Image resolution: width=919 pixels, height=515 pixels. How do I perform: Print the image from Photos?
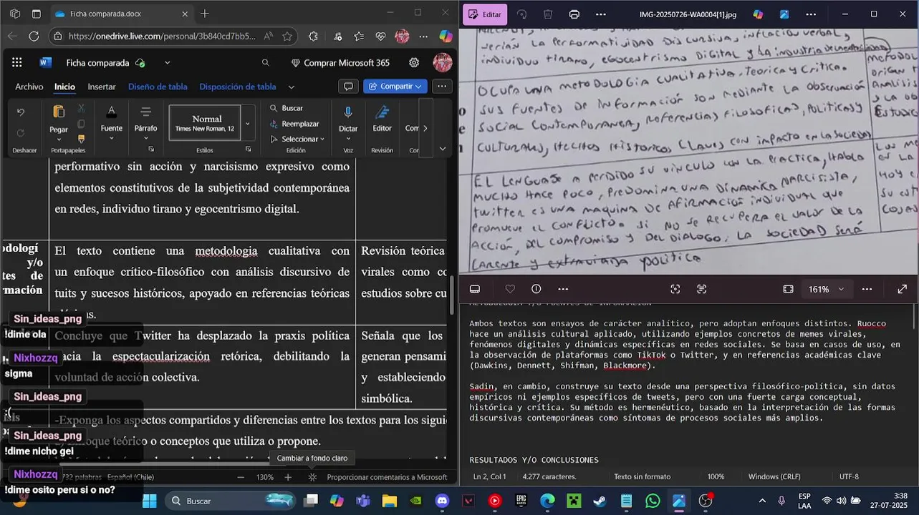pyautogui.click(x=574, y=14)
